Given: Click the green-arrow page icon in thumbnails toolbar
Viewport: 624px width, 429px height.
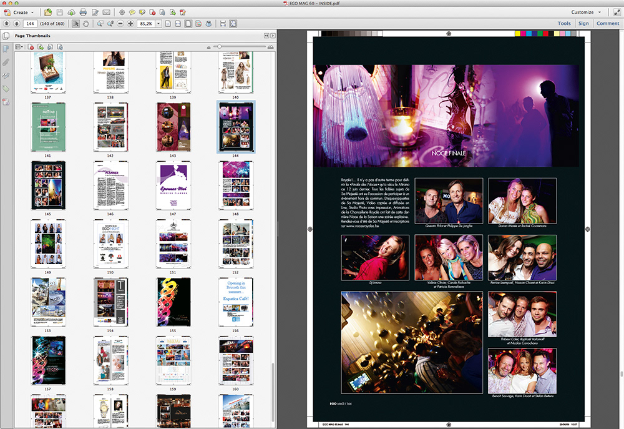Looking at the screenshot, I should 41,47.
